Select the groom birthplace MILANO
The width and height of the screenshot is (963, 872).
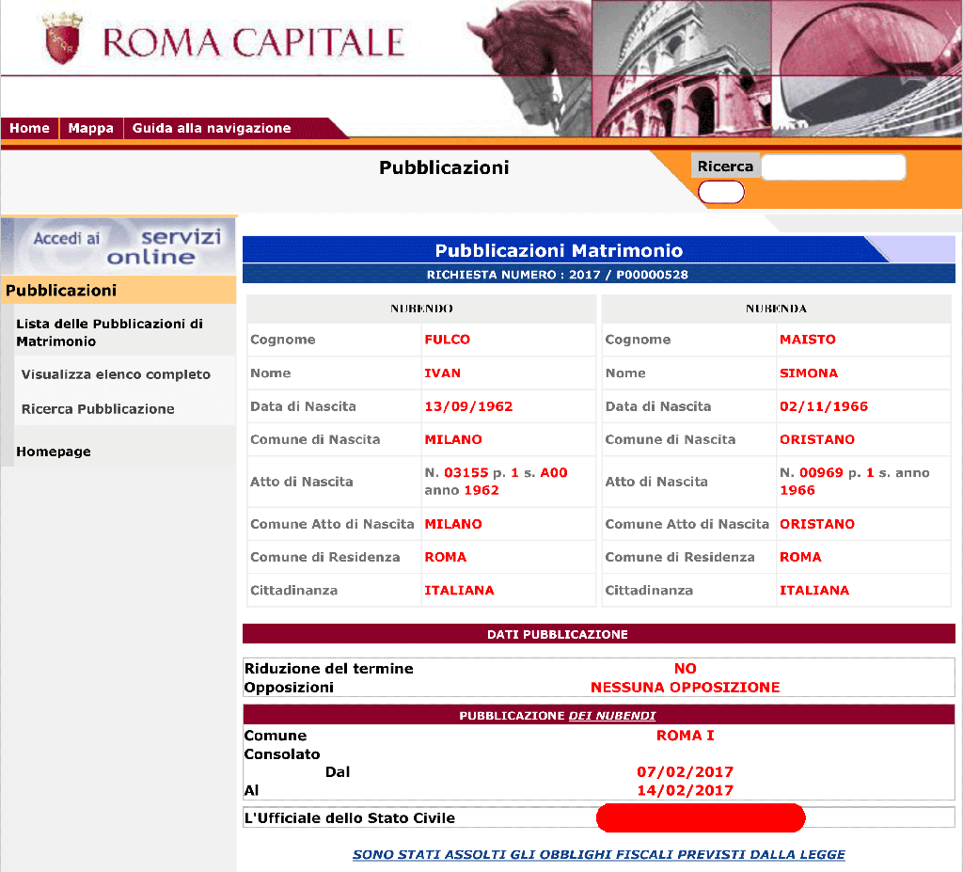tap(453, 439)
